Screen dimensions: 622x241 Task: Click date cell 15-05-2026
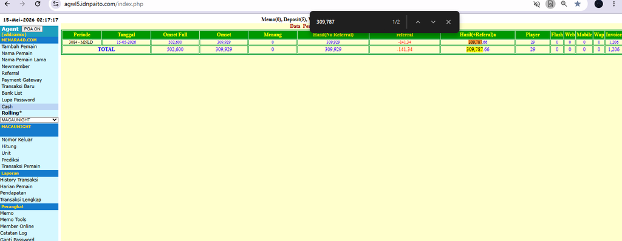pyautogui.click(x=126, y=42)
